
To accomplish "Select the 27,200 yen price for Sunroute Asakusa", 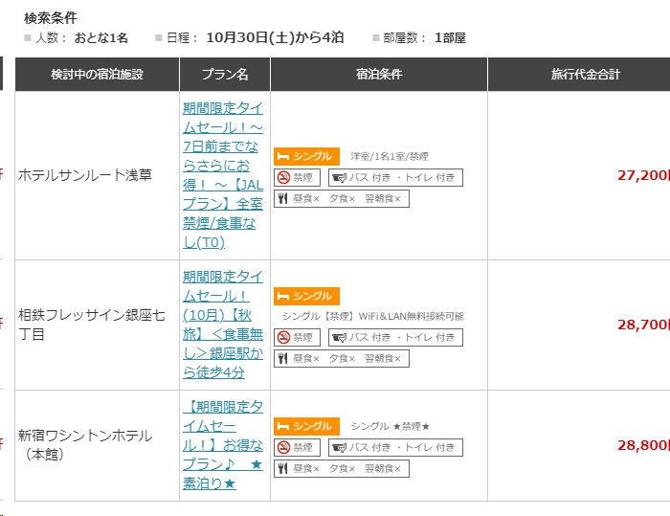I will point(641,175).
